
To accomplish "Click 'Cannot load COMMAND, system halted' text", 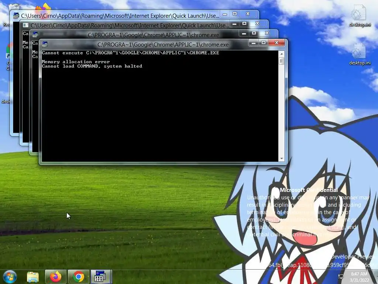I will [92, 66].
